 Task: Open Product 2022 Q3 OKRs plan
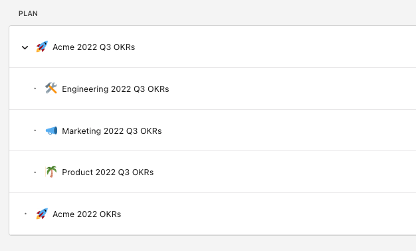[108, 172]
